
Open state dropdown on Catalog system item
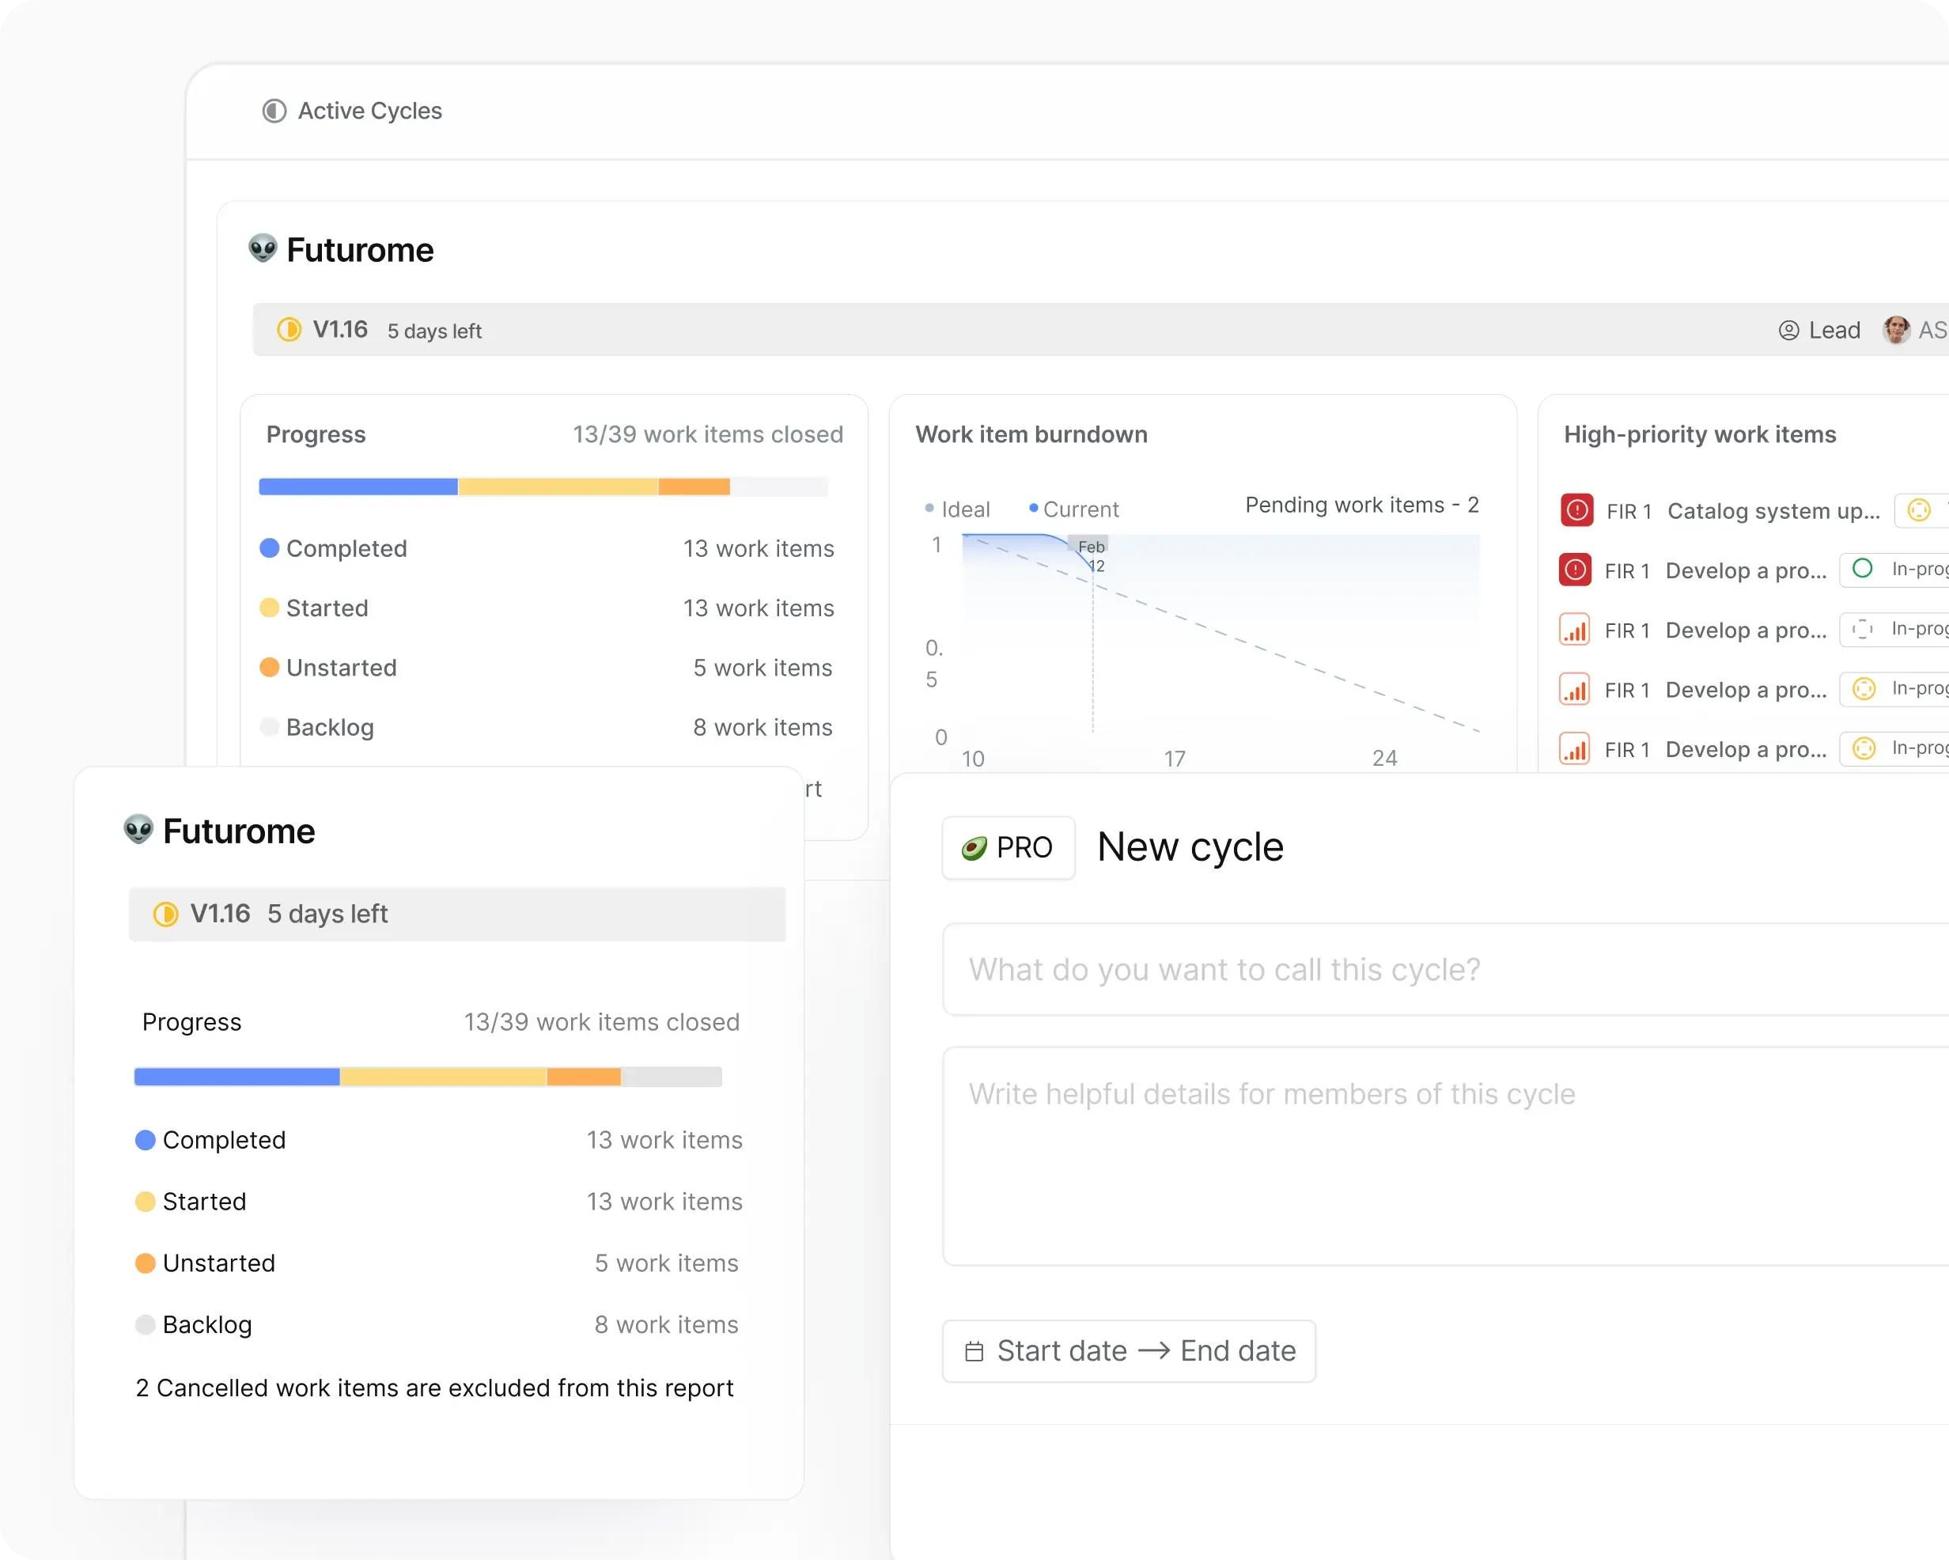tap(1921, 510)
